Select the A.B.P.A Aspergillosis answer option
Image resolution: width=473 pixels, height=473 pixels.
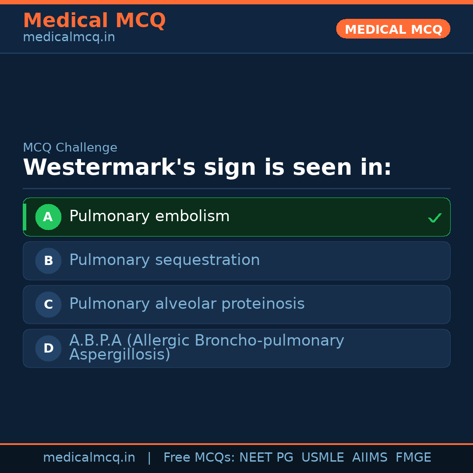pos(206,348)
